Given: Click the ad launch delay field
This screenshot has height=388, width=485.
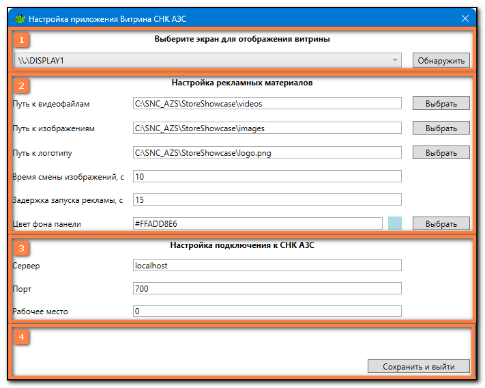Looking at the screenshot, I should [267, 199].
